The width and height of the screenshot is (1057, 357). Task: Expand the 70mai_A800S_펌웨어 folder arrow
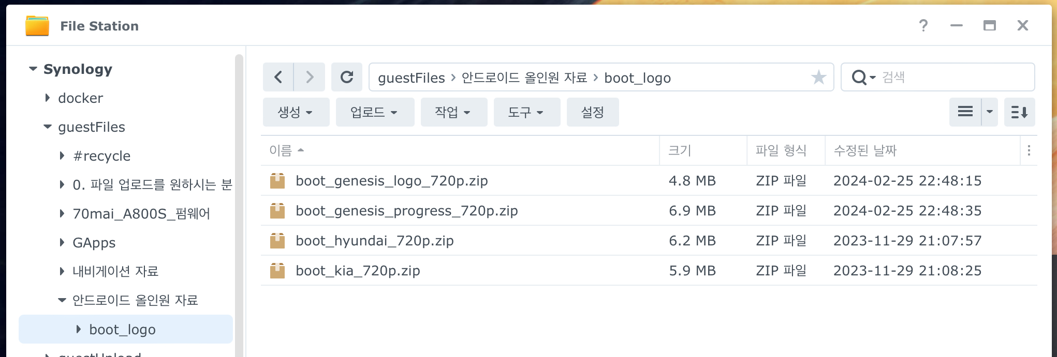(62, 213)
